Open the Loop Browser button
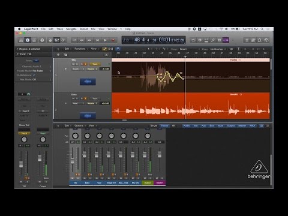 pos(260,40)
